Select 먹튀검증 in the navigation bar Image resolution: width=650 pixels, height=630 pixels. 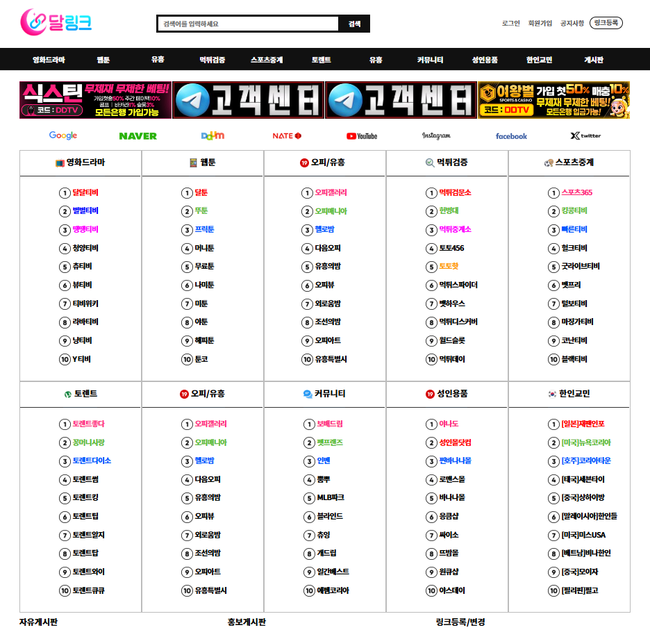pyautogui.click(x=212, y=60)
